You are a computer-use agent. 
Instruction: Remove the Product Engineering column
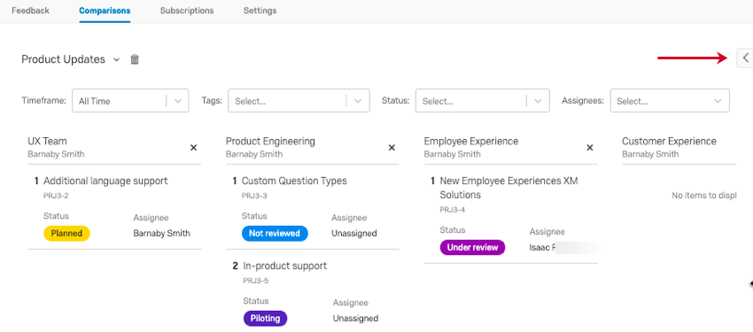click(x=392, y=148)
